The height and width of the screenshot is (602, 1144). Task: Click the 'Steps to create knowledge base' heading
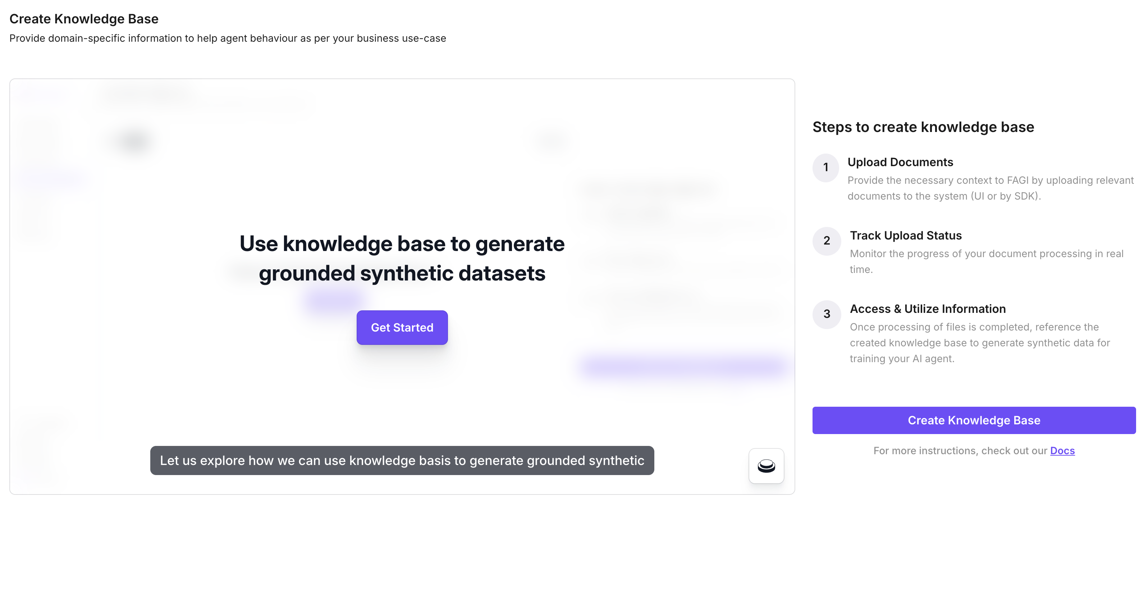[923, 127]
